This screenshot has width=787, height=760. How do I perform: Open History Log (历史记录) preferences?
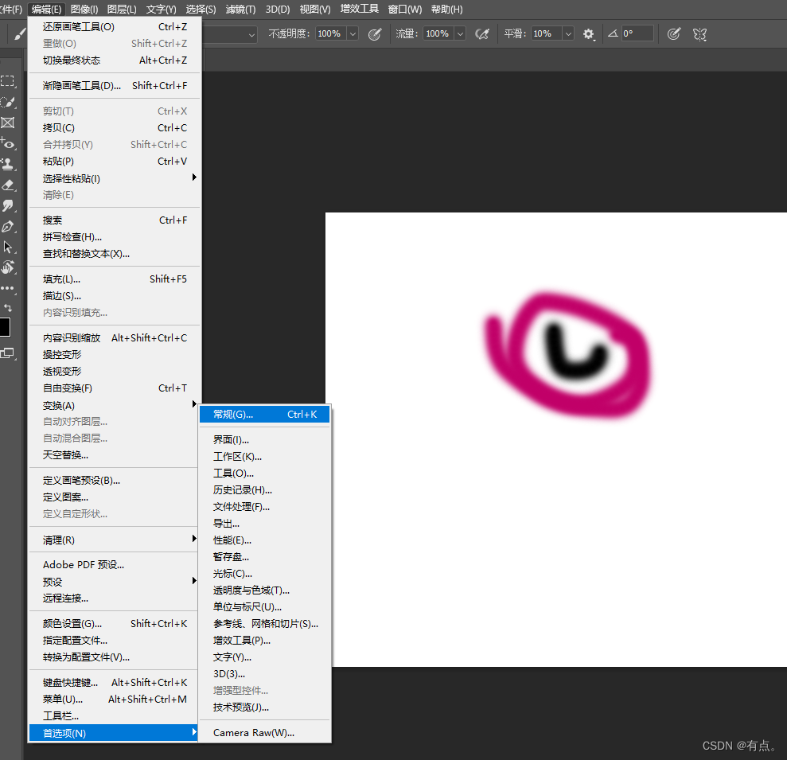click(264, 490)
